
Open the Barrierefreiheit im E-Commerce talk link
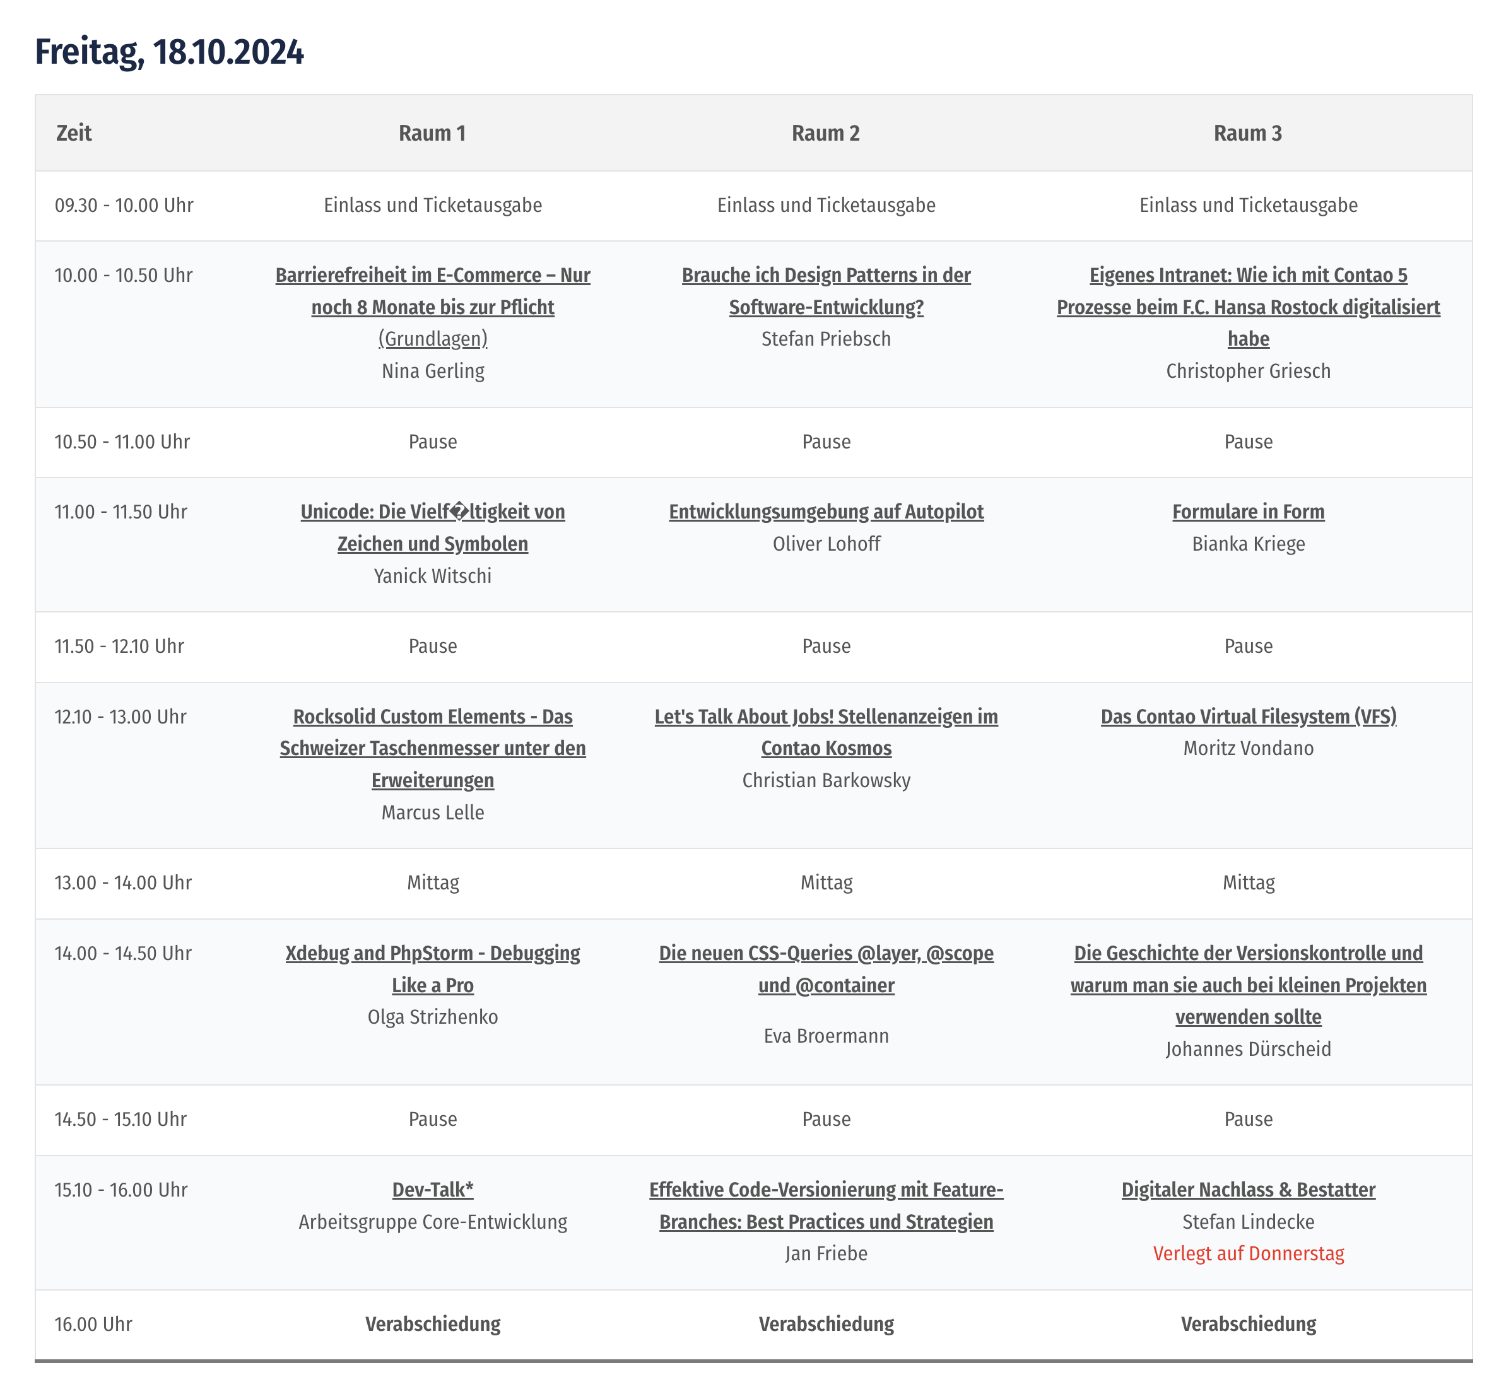[433, 307]
